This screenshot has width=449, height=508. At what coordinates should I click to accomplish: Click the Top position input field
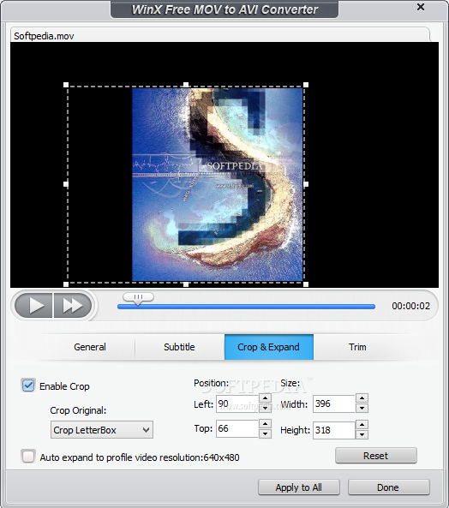(237, 428)
